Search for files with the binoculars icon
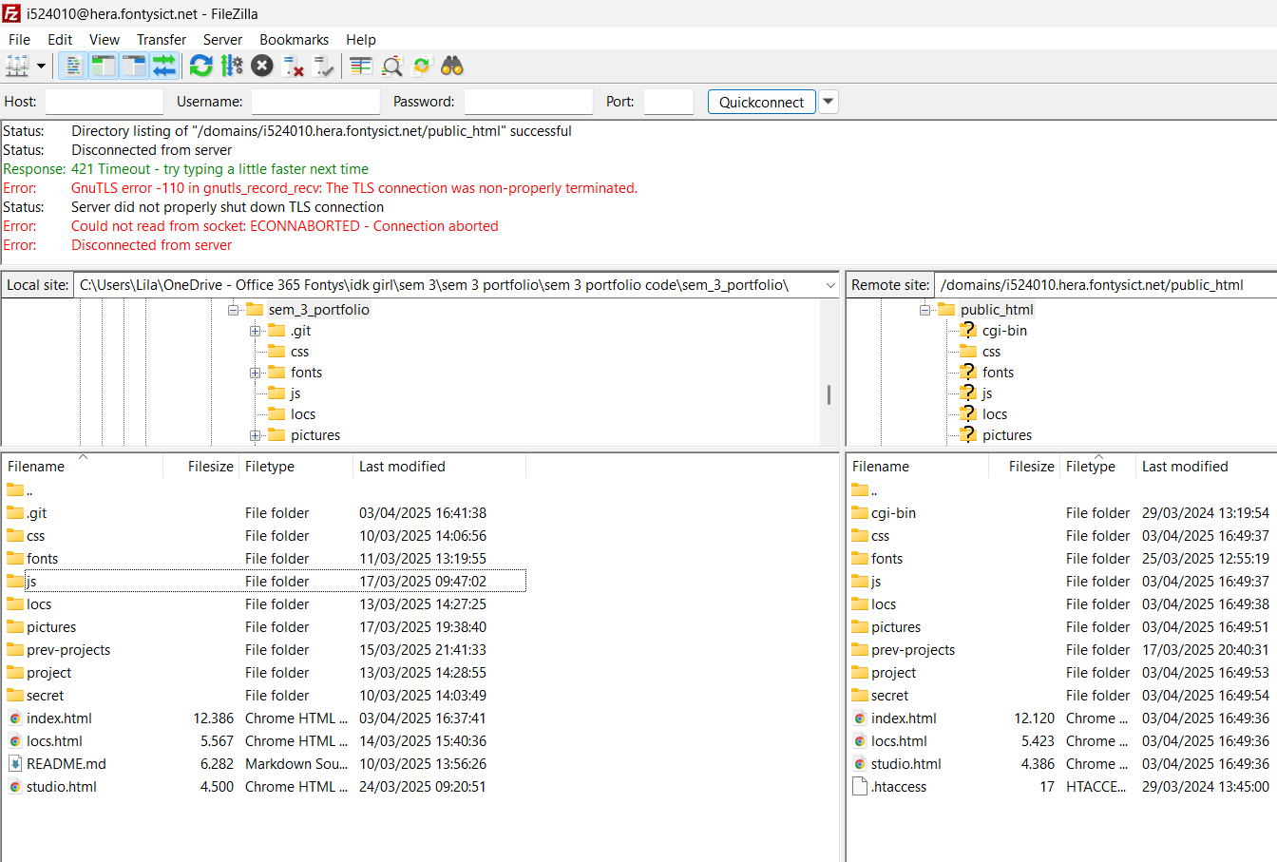This screenshot has height=862, width=1277. [x=452, y=66]
